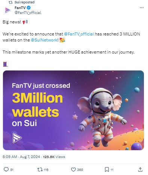Screen dimensions: 148x175
Task: Open the reply comment icon
Action: click(x=6, y=169)
